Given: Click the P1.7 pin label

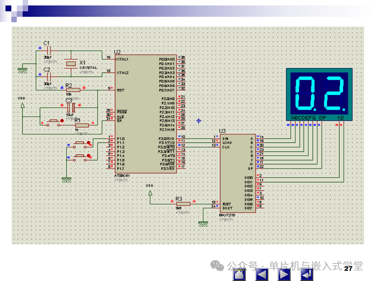Looking at the screenshot, I should click(121, 169).
